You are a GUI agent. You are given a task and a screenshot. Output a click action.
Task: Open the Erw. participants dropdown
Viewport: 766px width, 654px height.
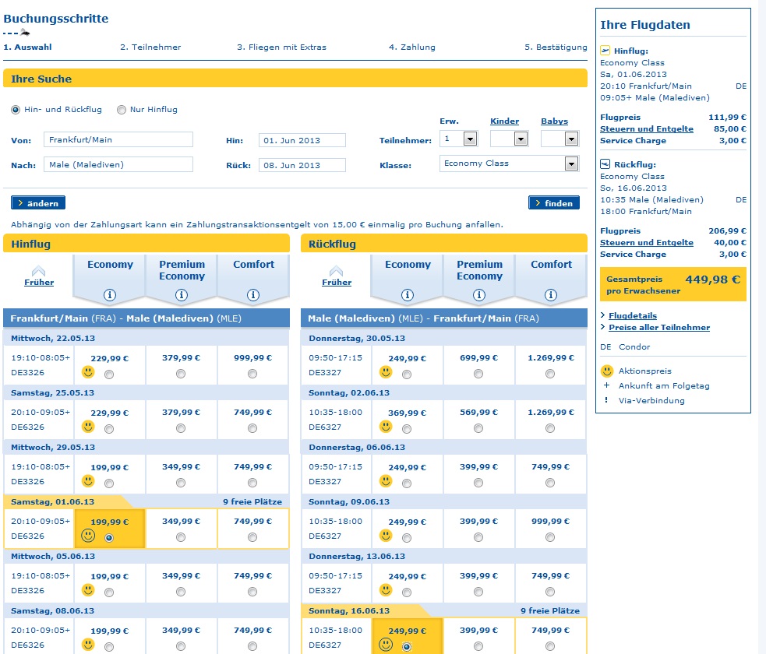tap(470, 139)
